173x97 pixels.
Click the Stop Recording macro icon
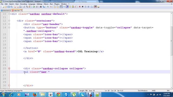click(82, 7)
